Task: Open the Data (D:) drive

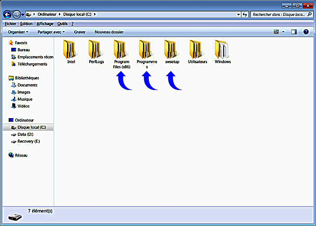Action: pos(25,134)
